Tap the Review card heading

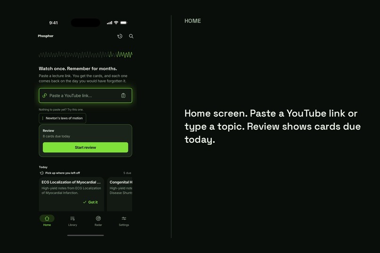pos(49,131)
